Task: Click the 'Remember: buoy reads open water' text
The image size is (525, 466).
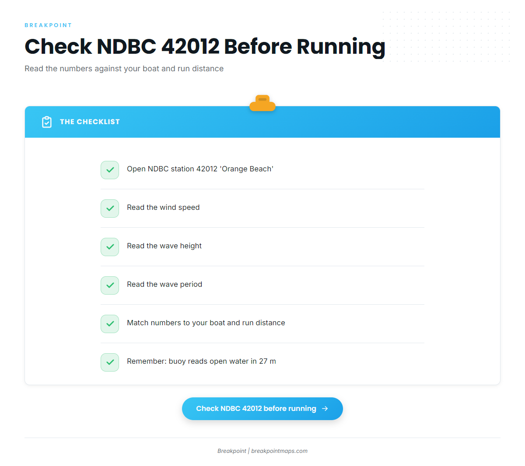Action: tap(201, 362)
